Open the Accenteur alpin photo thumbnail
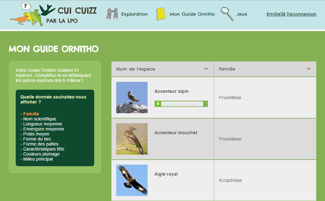The height and width of the screenshot is (201, 325). tap(132, 98)
